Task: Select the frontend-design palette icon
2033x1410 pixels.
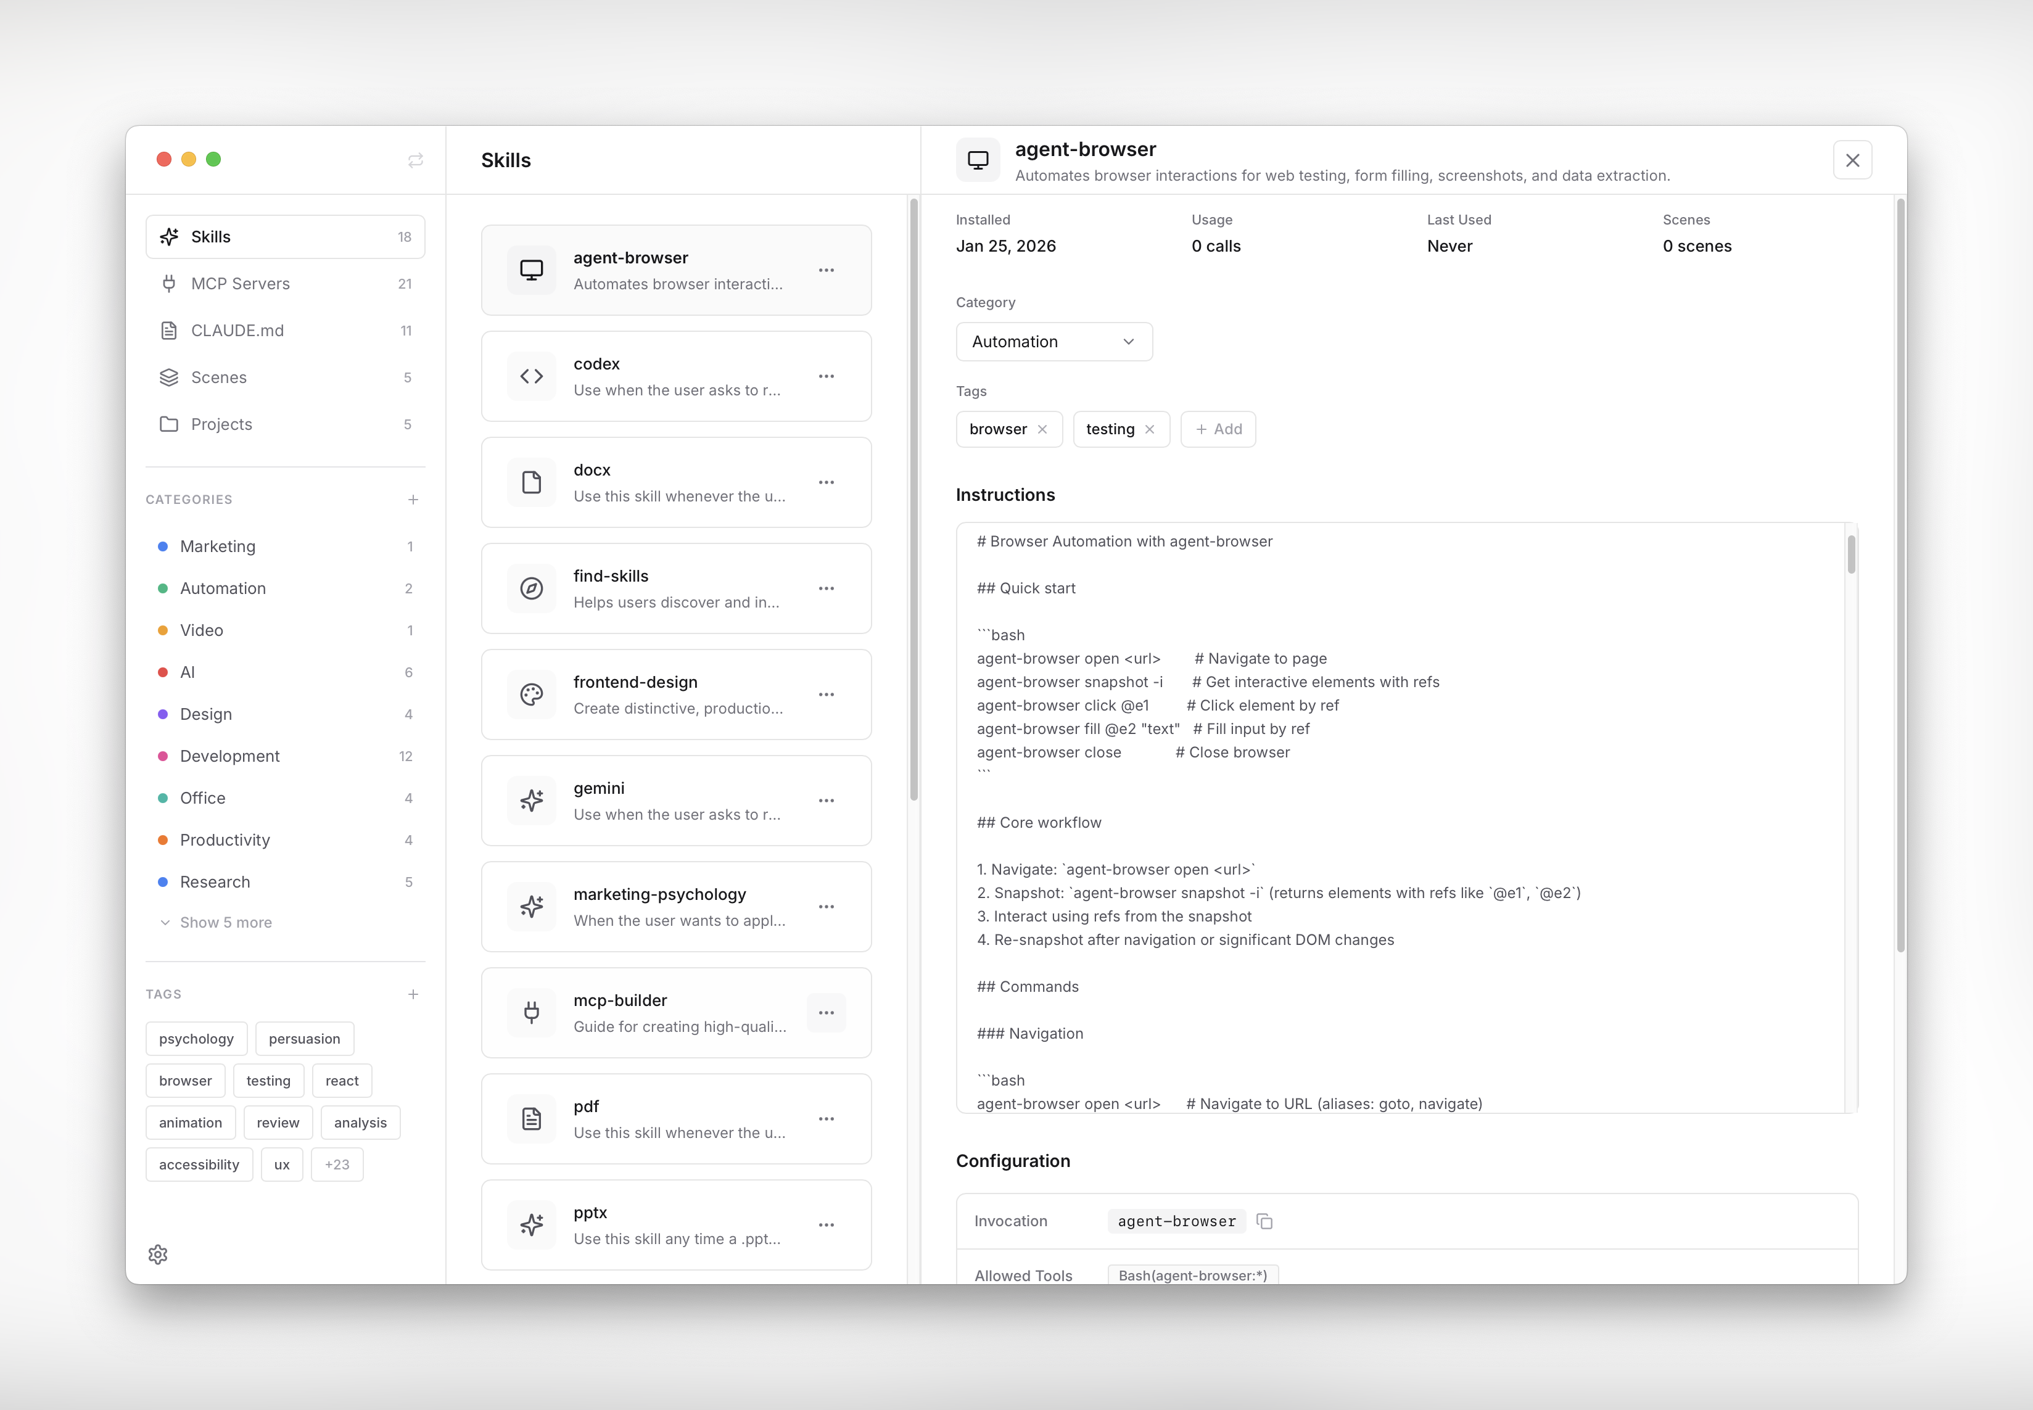Action: coord(531,695)
